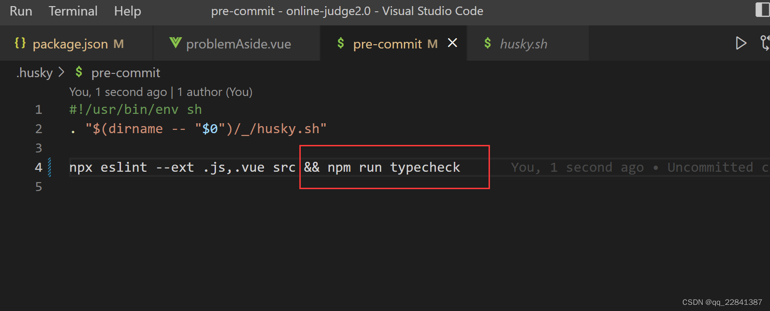
Task: Close the pre-commit editor tab
Action: pyautogui.click(x=452, y=43)
